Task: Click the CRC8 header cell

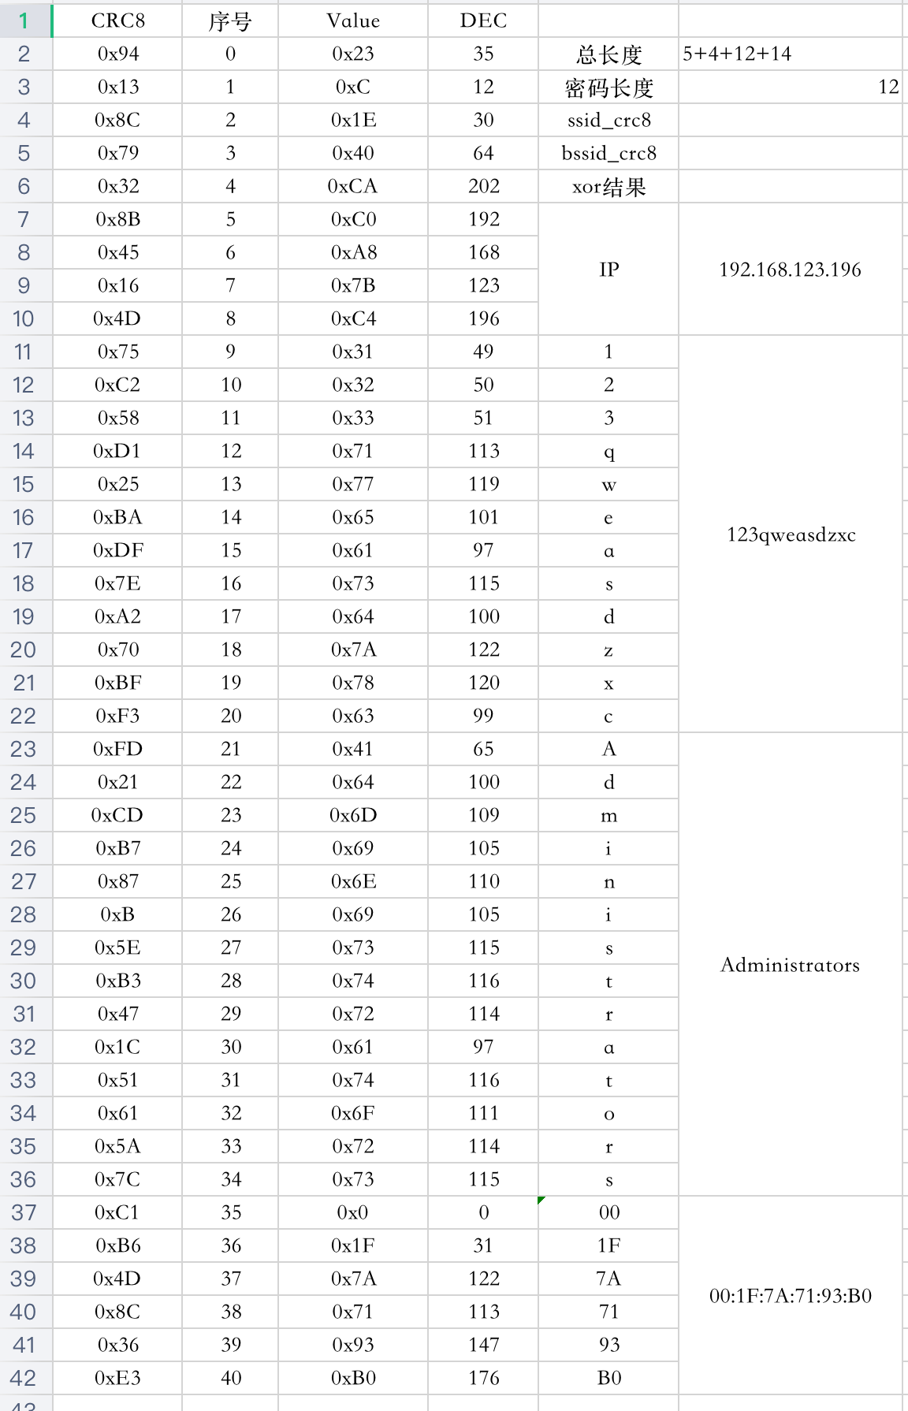Action: coord(117,20)
